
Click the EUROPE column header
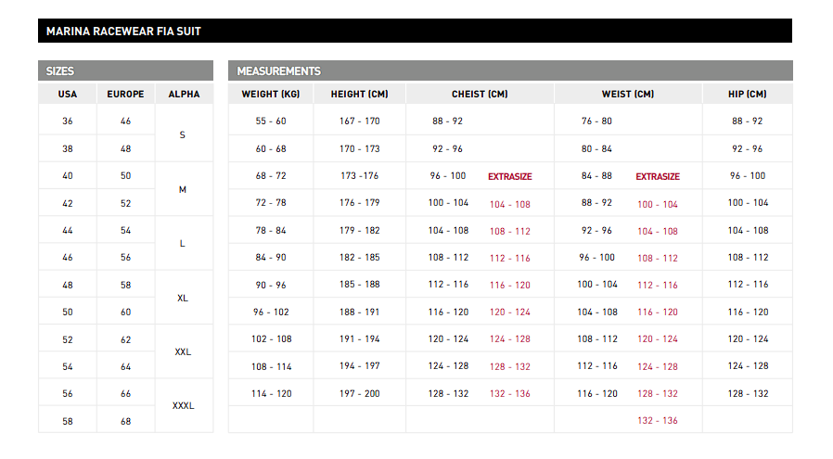coord(125,94)
